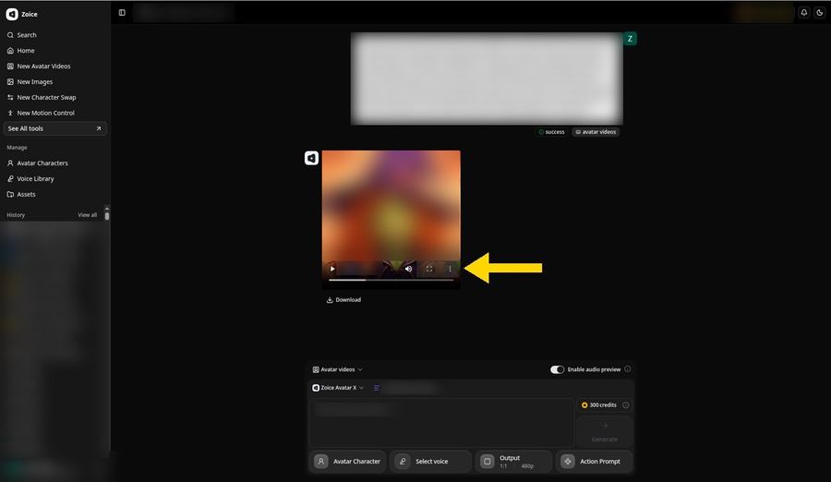Click arrow icon on See All tools
831x482 pixels.
[99, 129]
